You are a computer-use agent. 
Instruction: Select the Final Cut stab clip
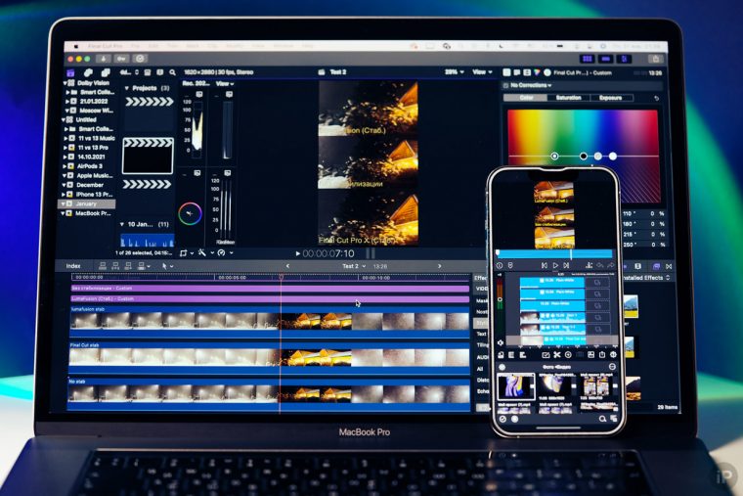(x=269, y=357)
